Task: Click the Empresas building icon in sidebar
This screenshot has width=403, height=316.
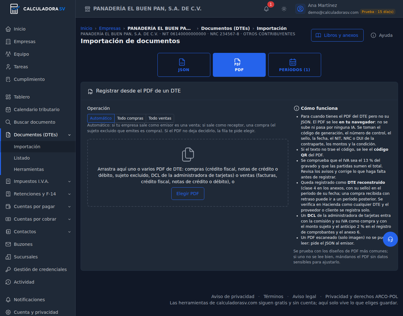Action: [8, 42]
